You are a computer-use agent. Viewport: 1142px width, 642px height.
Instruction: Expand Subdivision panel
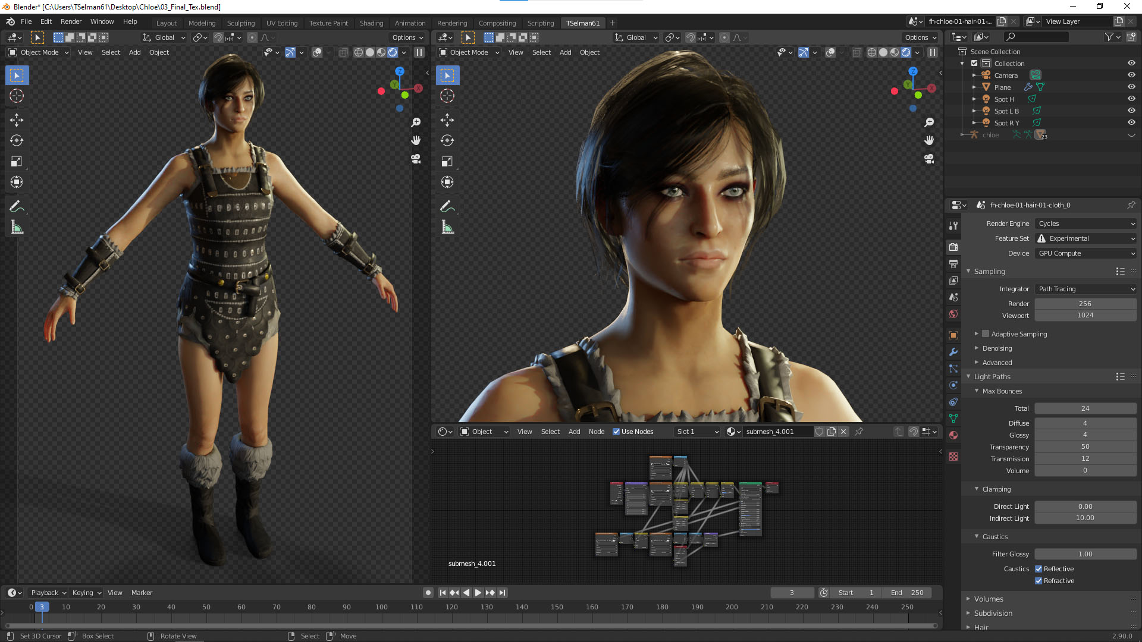coord(993,613)
